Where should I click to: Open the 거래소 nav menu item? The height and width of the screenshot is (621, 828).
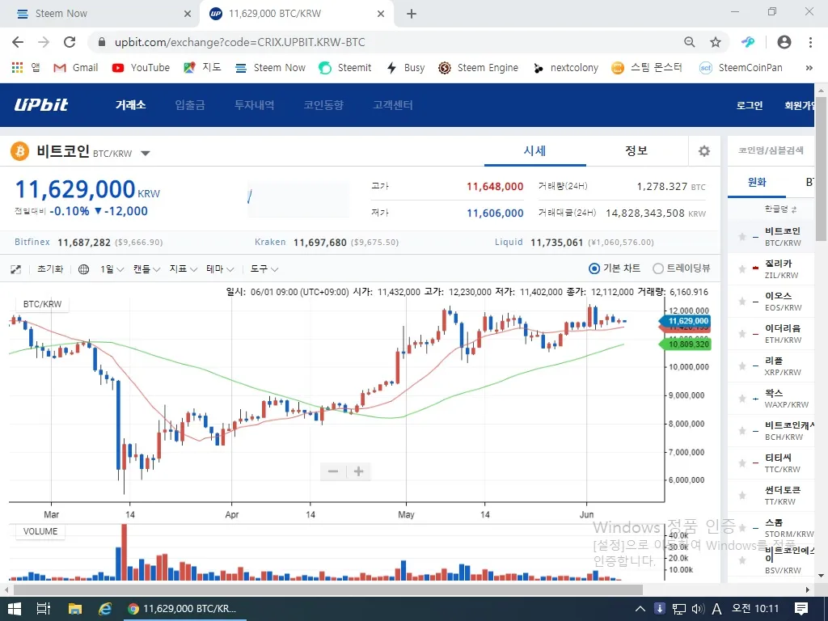pyautogui.click(x=130, y=104)
